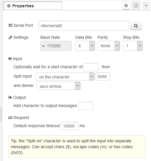Click the Settings wrench icon
151x161 pixels.
click(x=10, y=37)
